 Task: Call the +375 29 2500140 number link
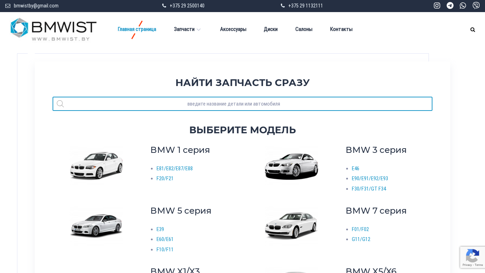187,6
